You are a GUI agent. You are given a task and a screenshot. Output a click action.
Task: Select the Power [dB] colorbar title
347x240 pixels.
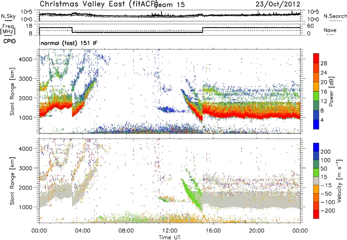point(331,91)
